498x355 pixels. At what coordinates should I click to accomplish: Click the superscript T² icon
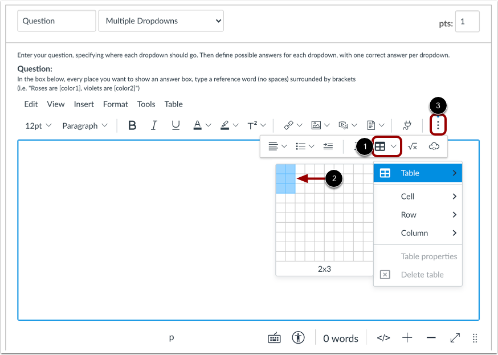click(252, 126)
